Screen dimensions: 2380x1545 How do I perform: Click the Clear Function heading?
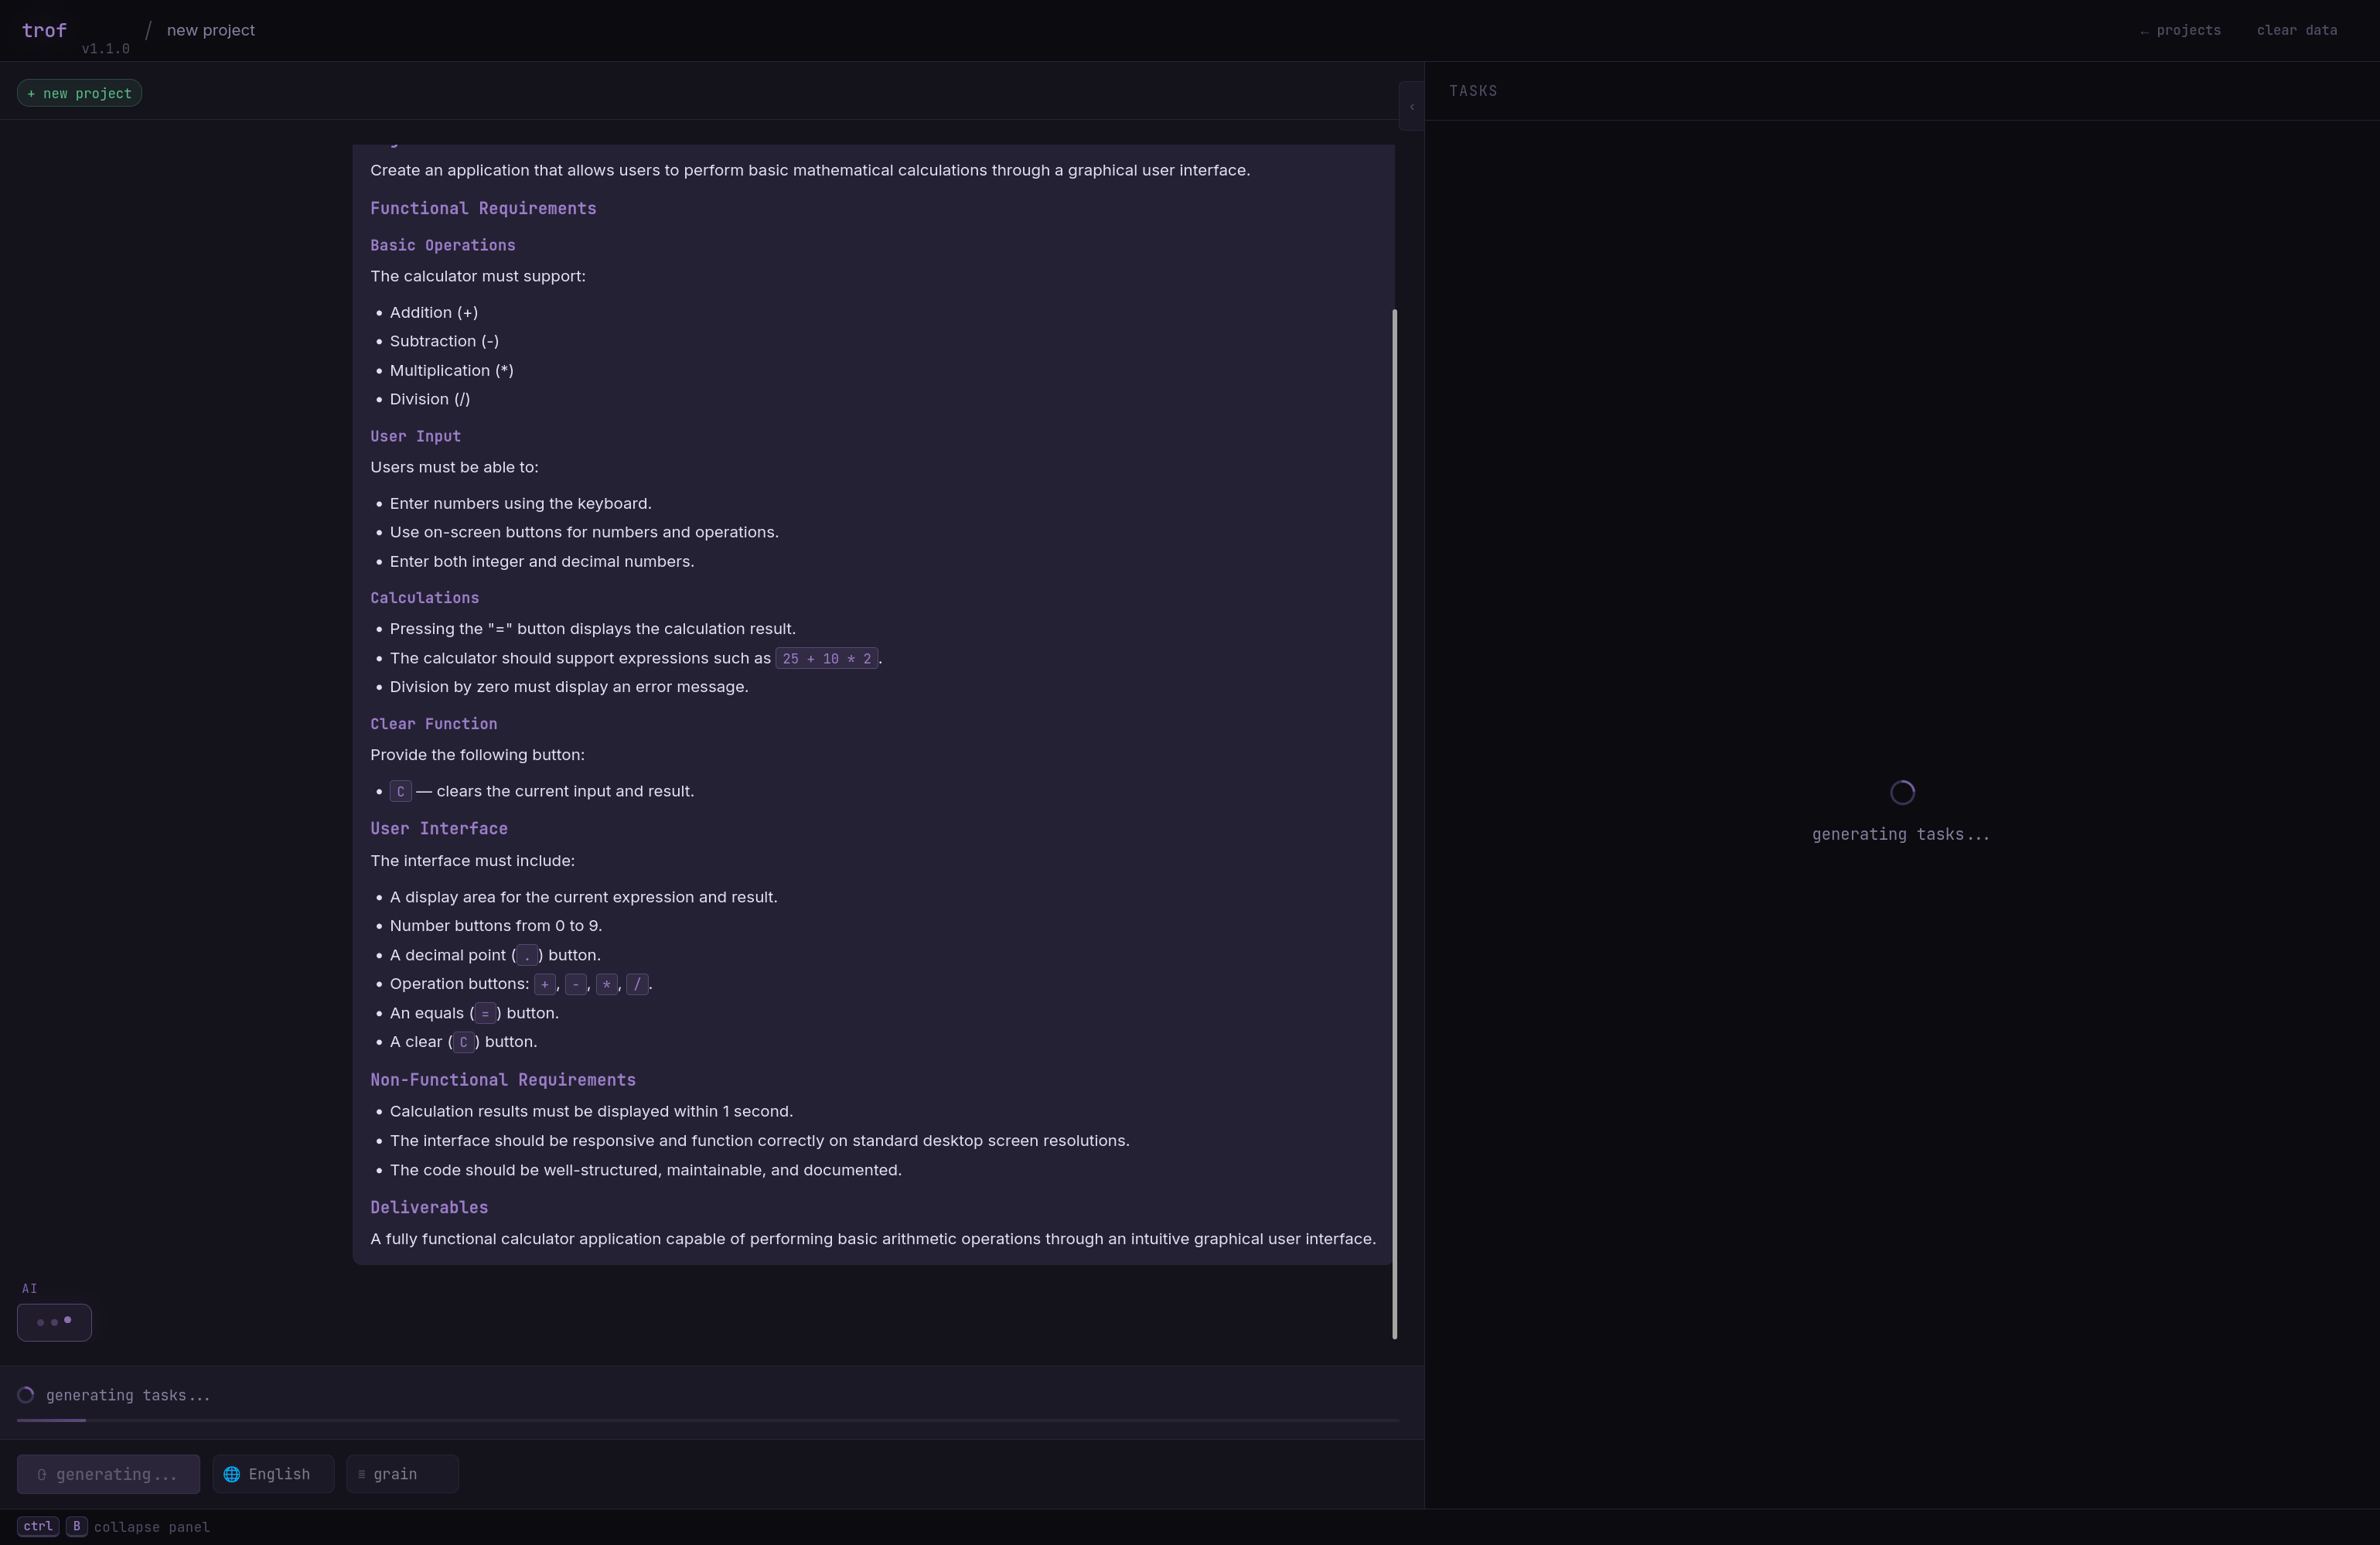(434, 724)
